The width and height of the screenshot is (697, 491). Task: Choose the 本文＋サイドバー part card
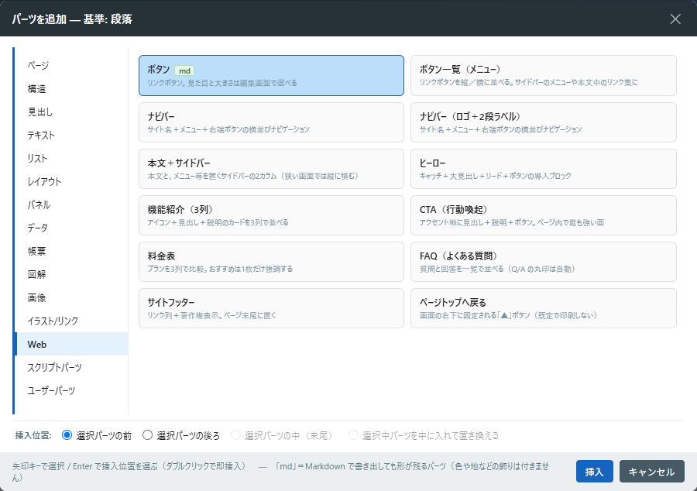click(x=271, y=169)
